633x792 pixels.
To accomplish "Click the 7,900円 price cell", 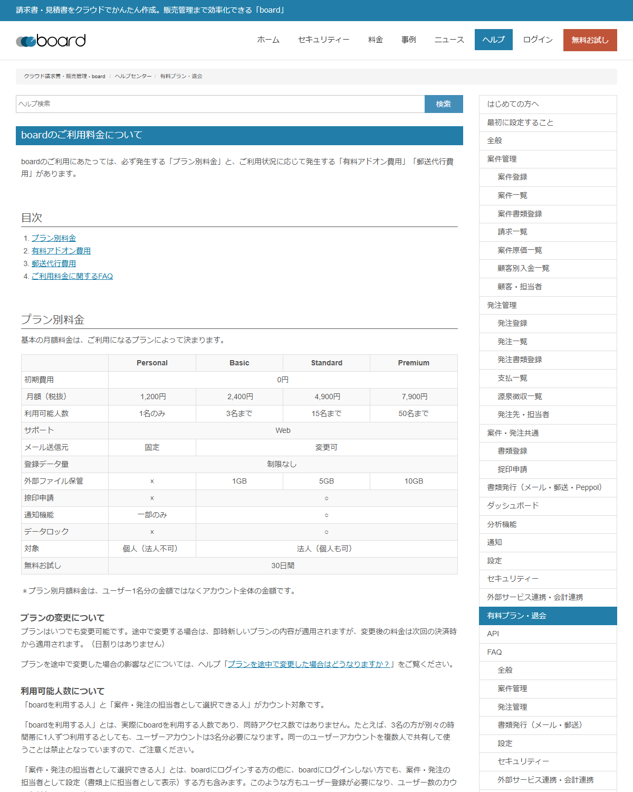I will 414,397.
